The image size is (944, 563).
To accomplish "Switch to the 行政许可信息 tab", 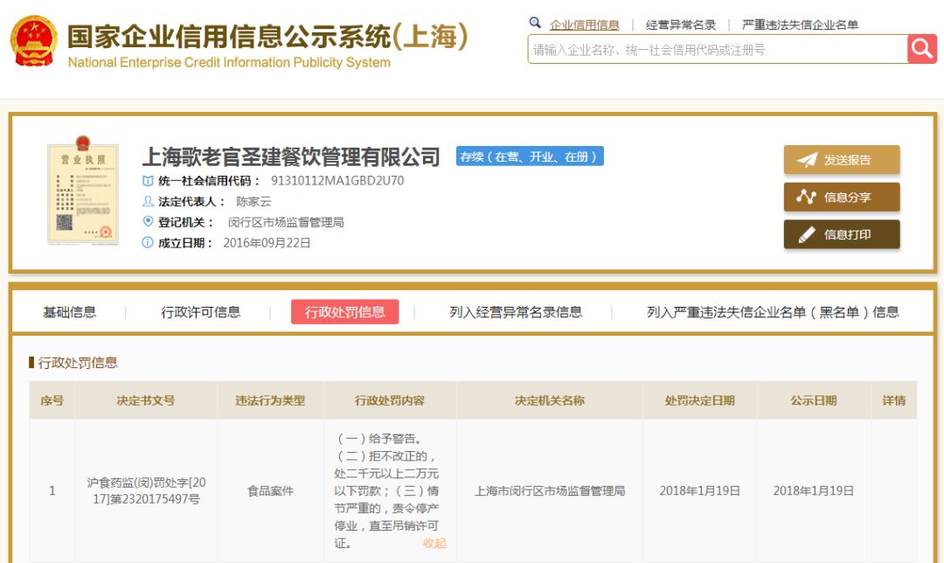I will [200, 312].
